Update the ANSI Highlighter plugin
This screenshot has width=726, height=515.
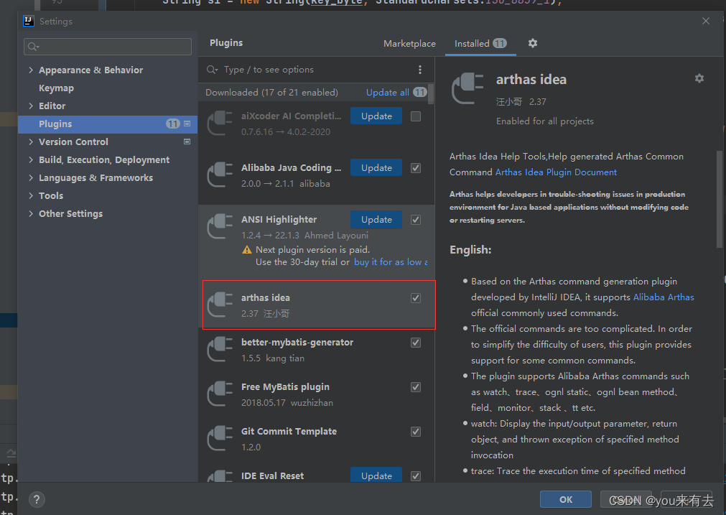376,220
